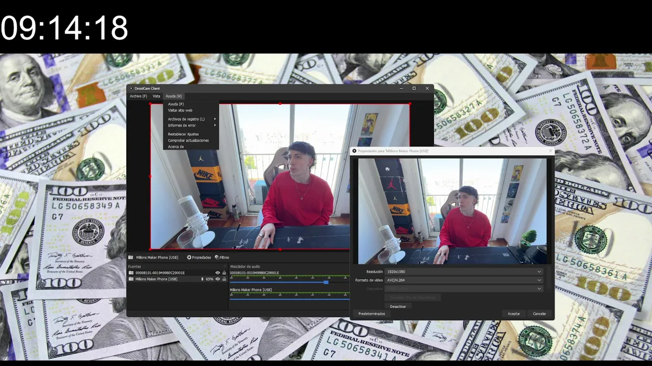652x366 pixels.
Task: Click the bottom-left red handle of the preview
Action: [150, 249]
